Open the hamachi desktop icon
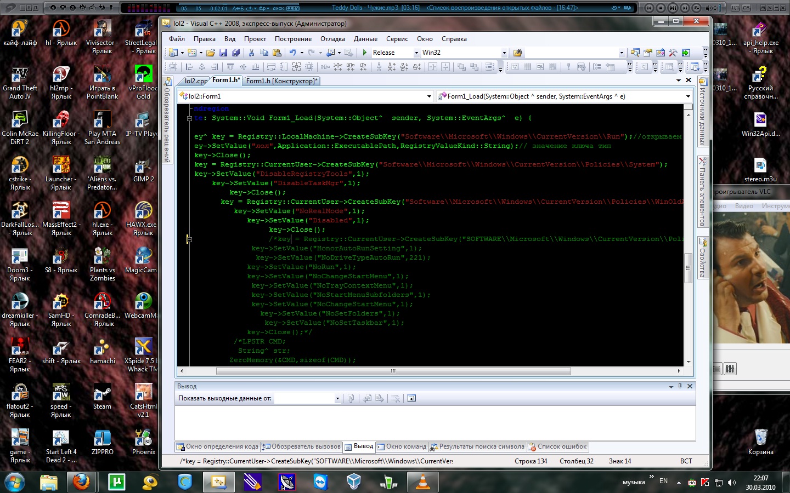The width and height of the screenshot is (790, 493). (x=103, y=352)
